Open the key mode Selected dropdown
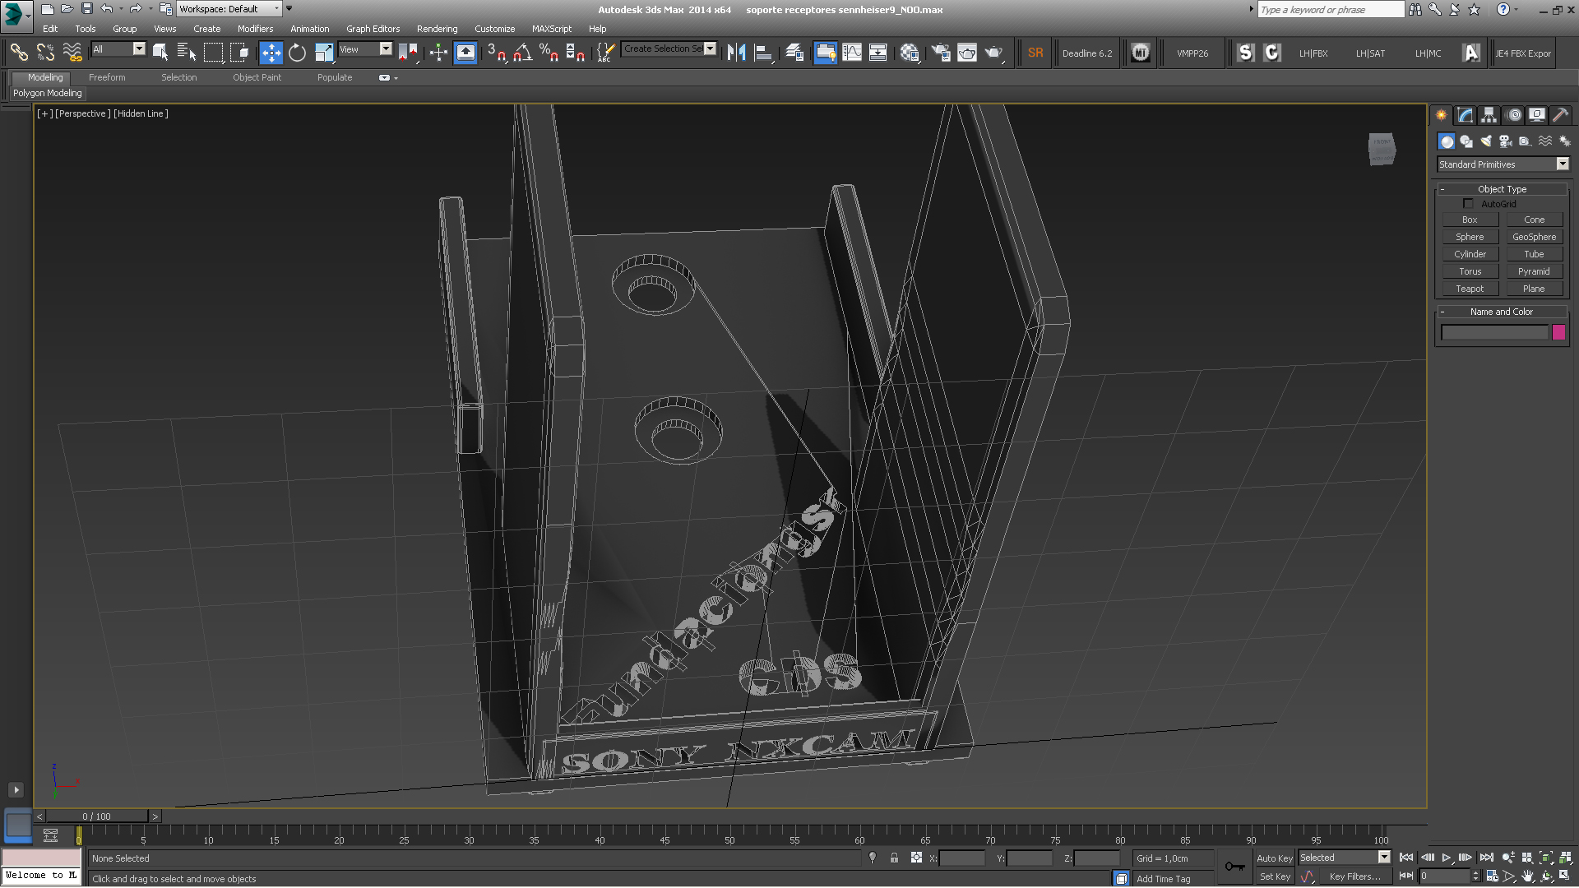 pos(1345,858)
